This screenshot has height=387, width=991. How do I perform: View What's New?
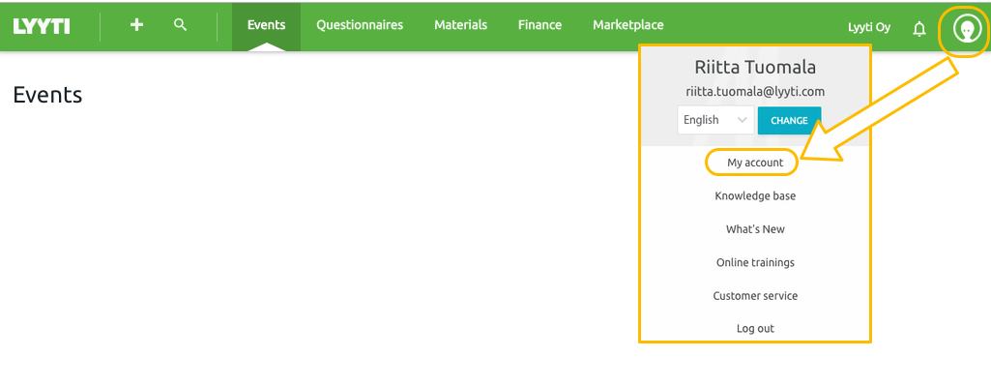755,229
